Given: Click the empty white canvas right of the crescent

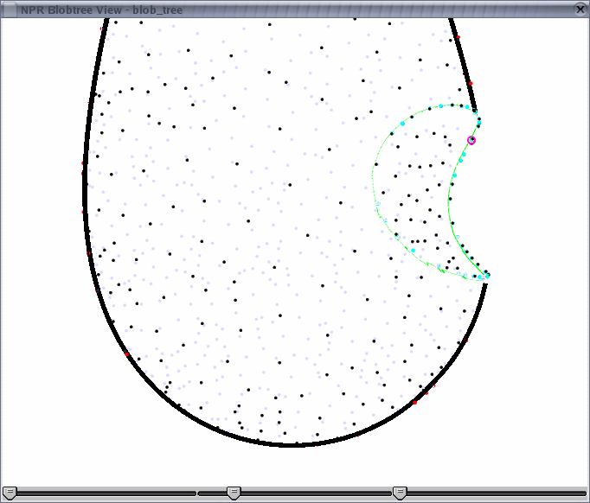Looking at the screenshot, I should [x=536, y=199].
